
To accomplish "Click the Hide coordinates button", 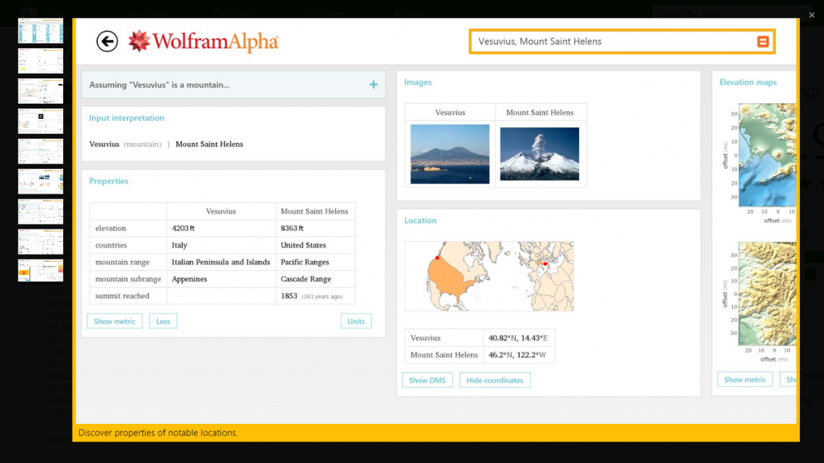I will tap(495, 380).
